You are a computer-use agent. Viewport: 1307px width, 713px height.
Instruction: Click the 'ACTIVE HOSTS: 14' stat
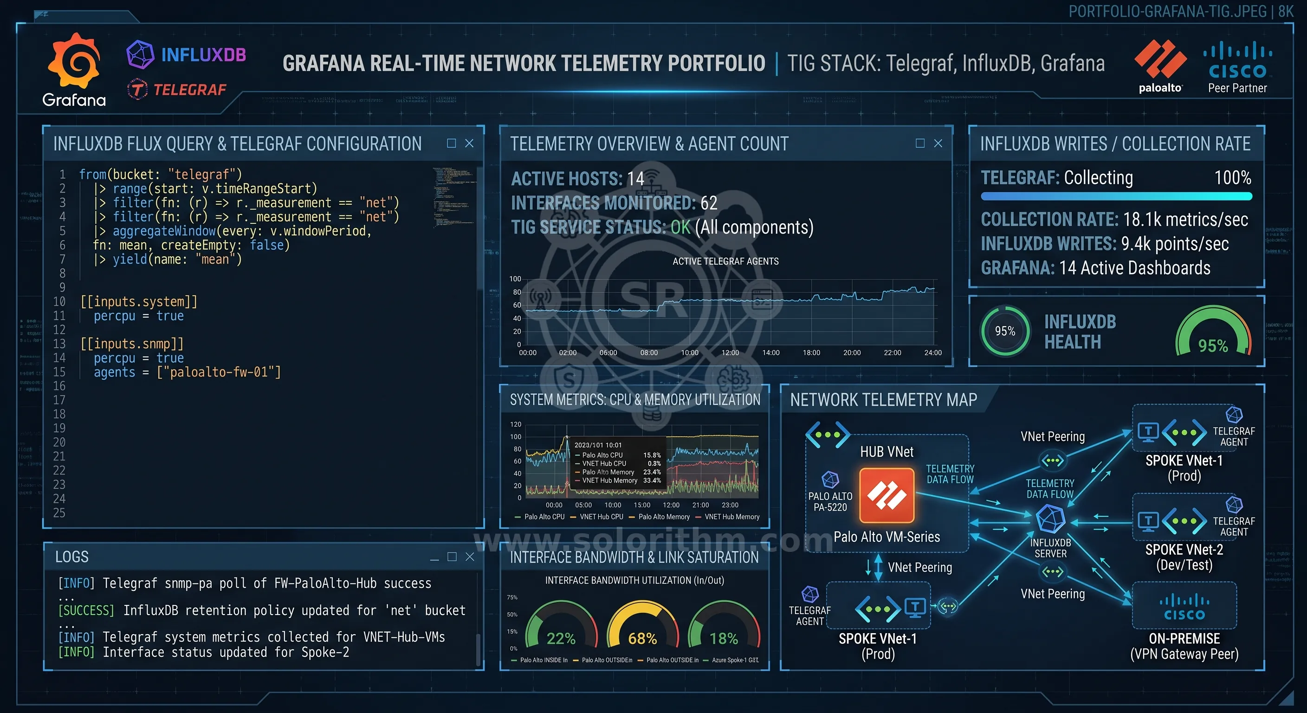(x=577, y=178)
